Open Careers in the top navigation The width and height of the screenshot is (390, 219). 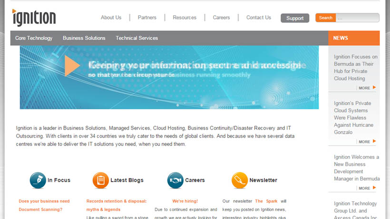click(x=221, y=18)
